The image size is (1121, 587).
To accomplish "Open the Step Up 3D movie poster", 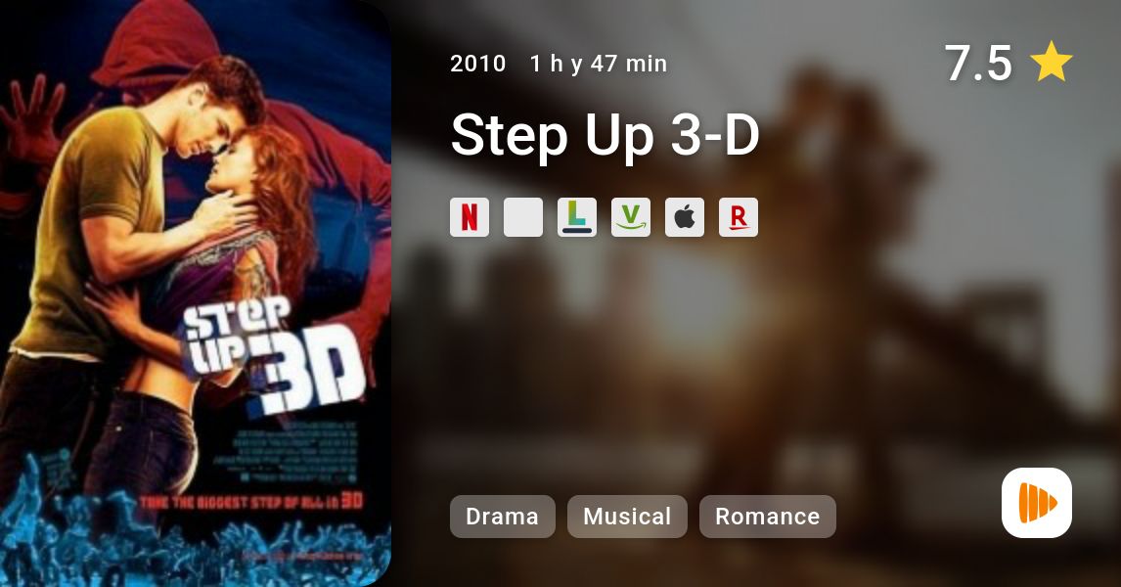I will [x=196, y=293].
